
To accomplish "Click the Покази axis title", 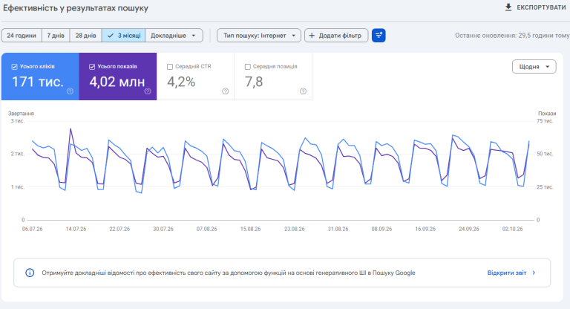I will (x=547, y=114).
